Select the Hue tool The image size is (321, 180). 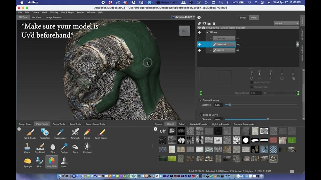click(x=39, y=162)
